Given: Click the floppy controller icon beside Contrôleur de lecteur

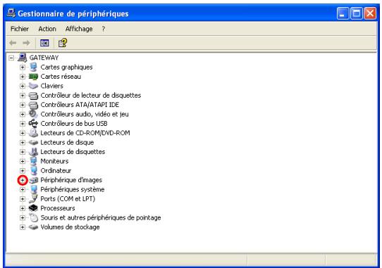Looking at the screenshot, I should coord(33,96).
